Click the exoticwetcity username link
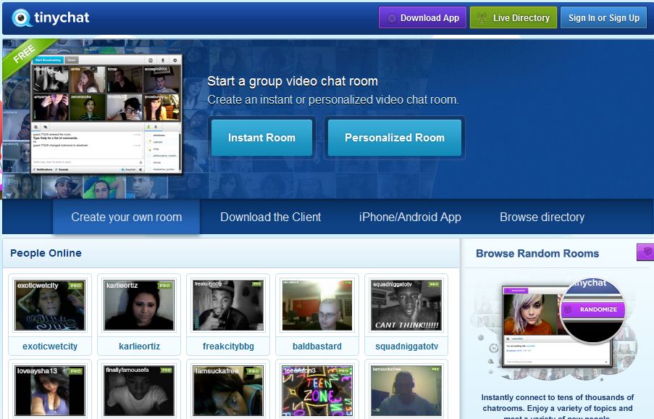 50,347
